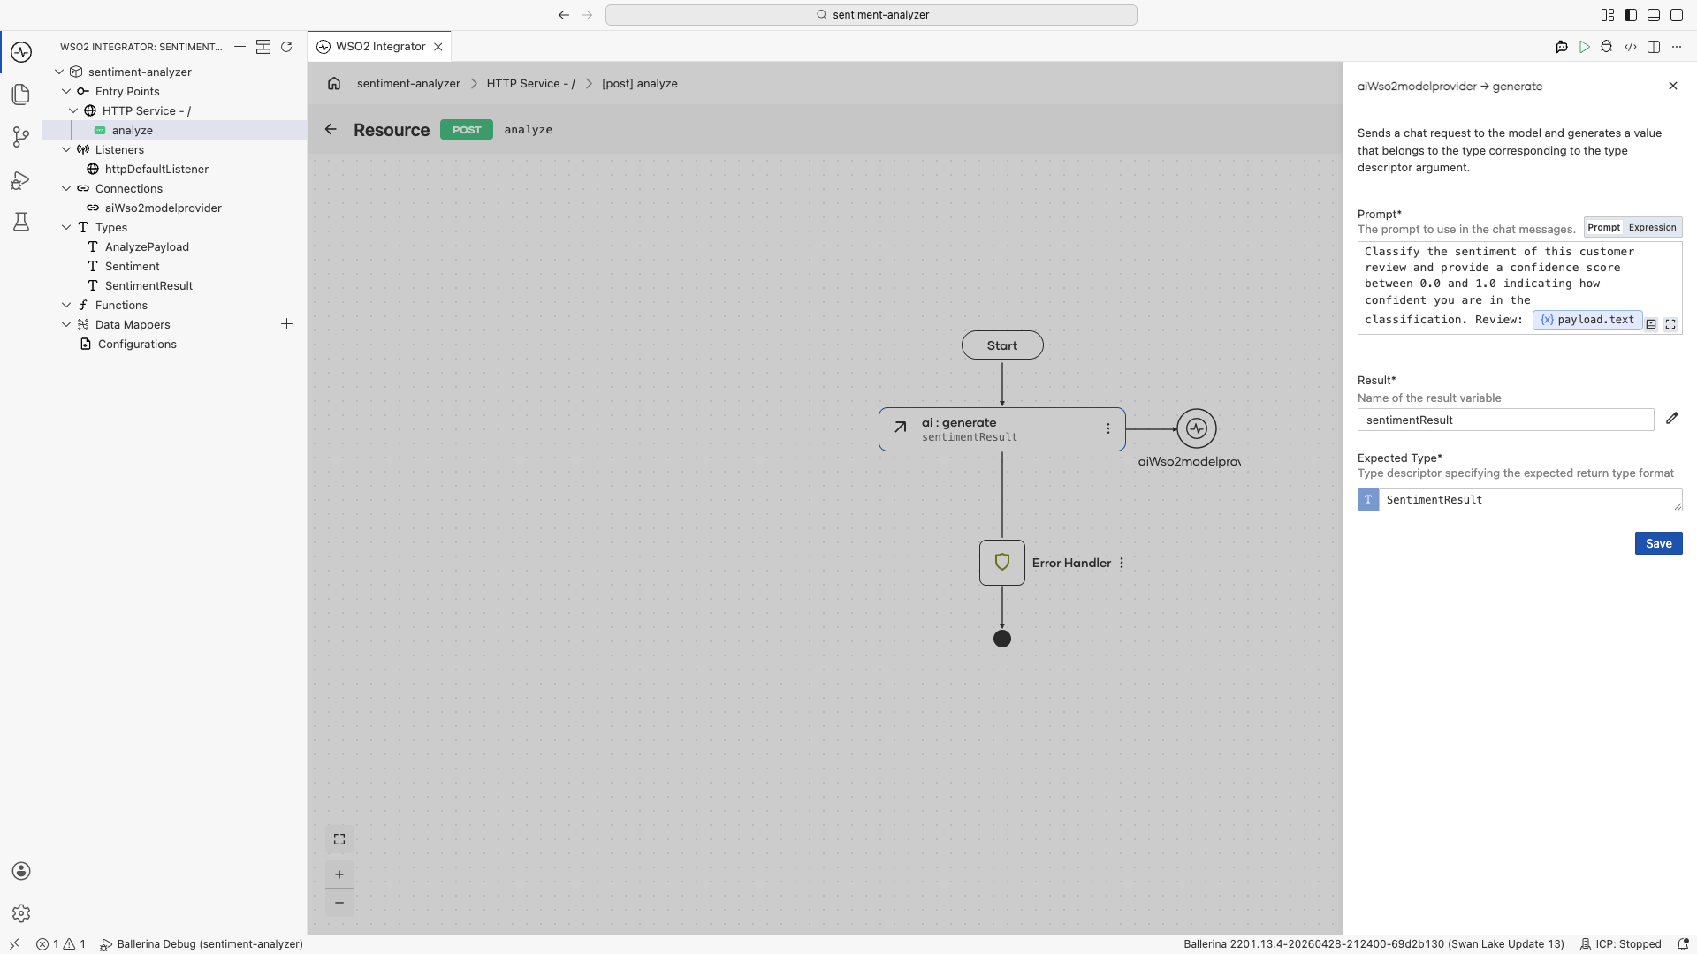Screen dimensions: 1697x954
Task: Collapse the Connections section
Action: click(66, 188)
